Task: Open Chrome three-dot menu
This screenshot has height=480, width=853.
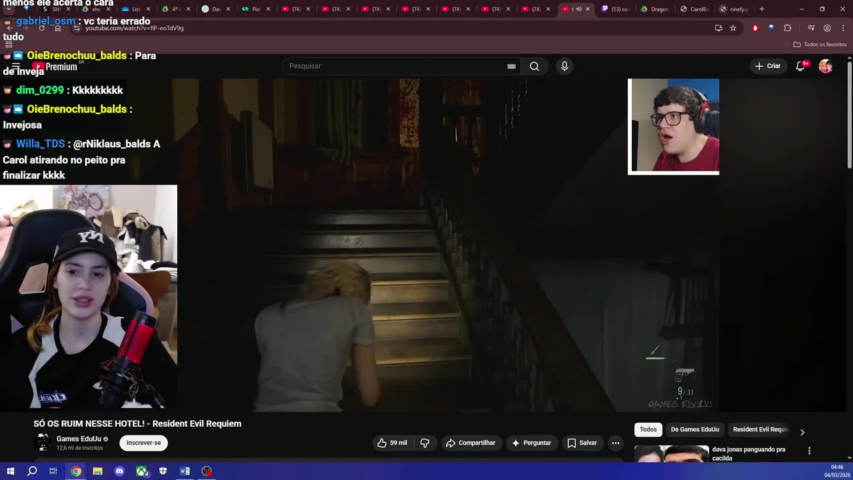Action: pos(842,28)
